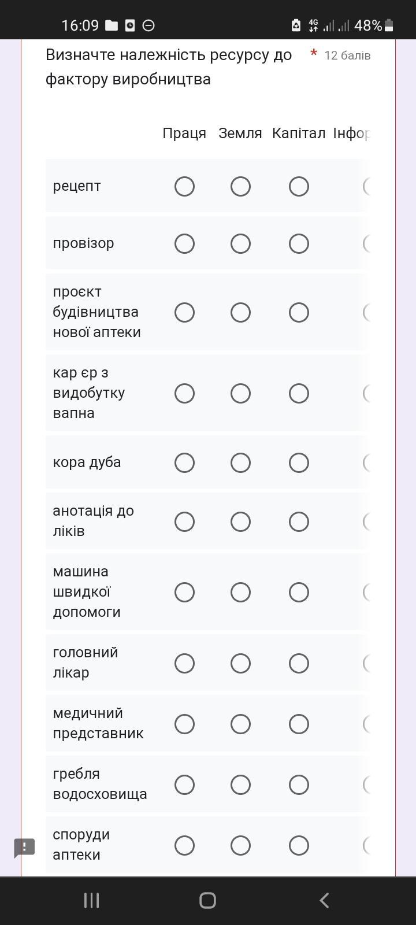Select Капітал for машина швидкої допомоги
This screenshot has width=416, height=925.
pos(299,592)
